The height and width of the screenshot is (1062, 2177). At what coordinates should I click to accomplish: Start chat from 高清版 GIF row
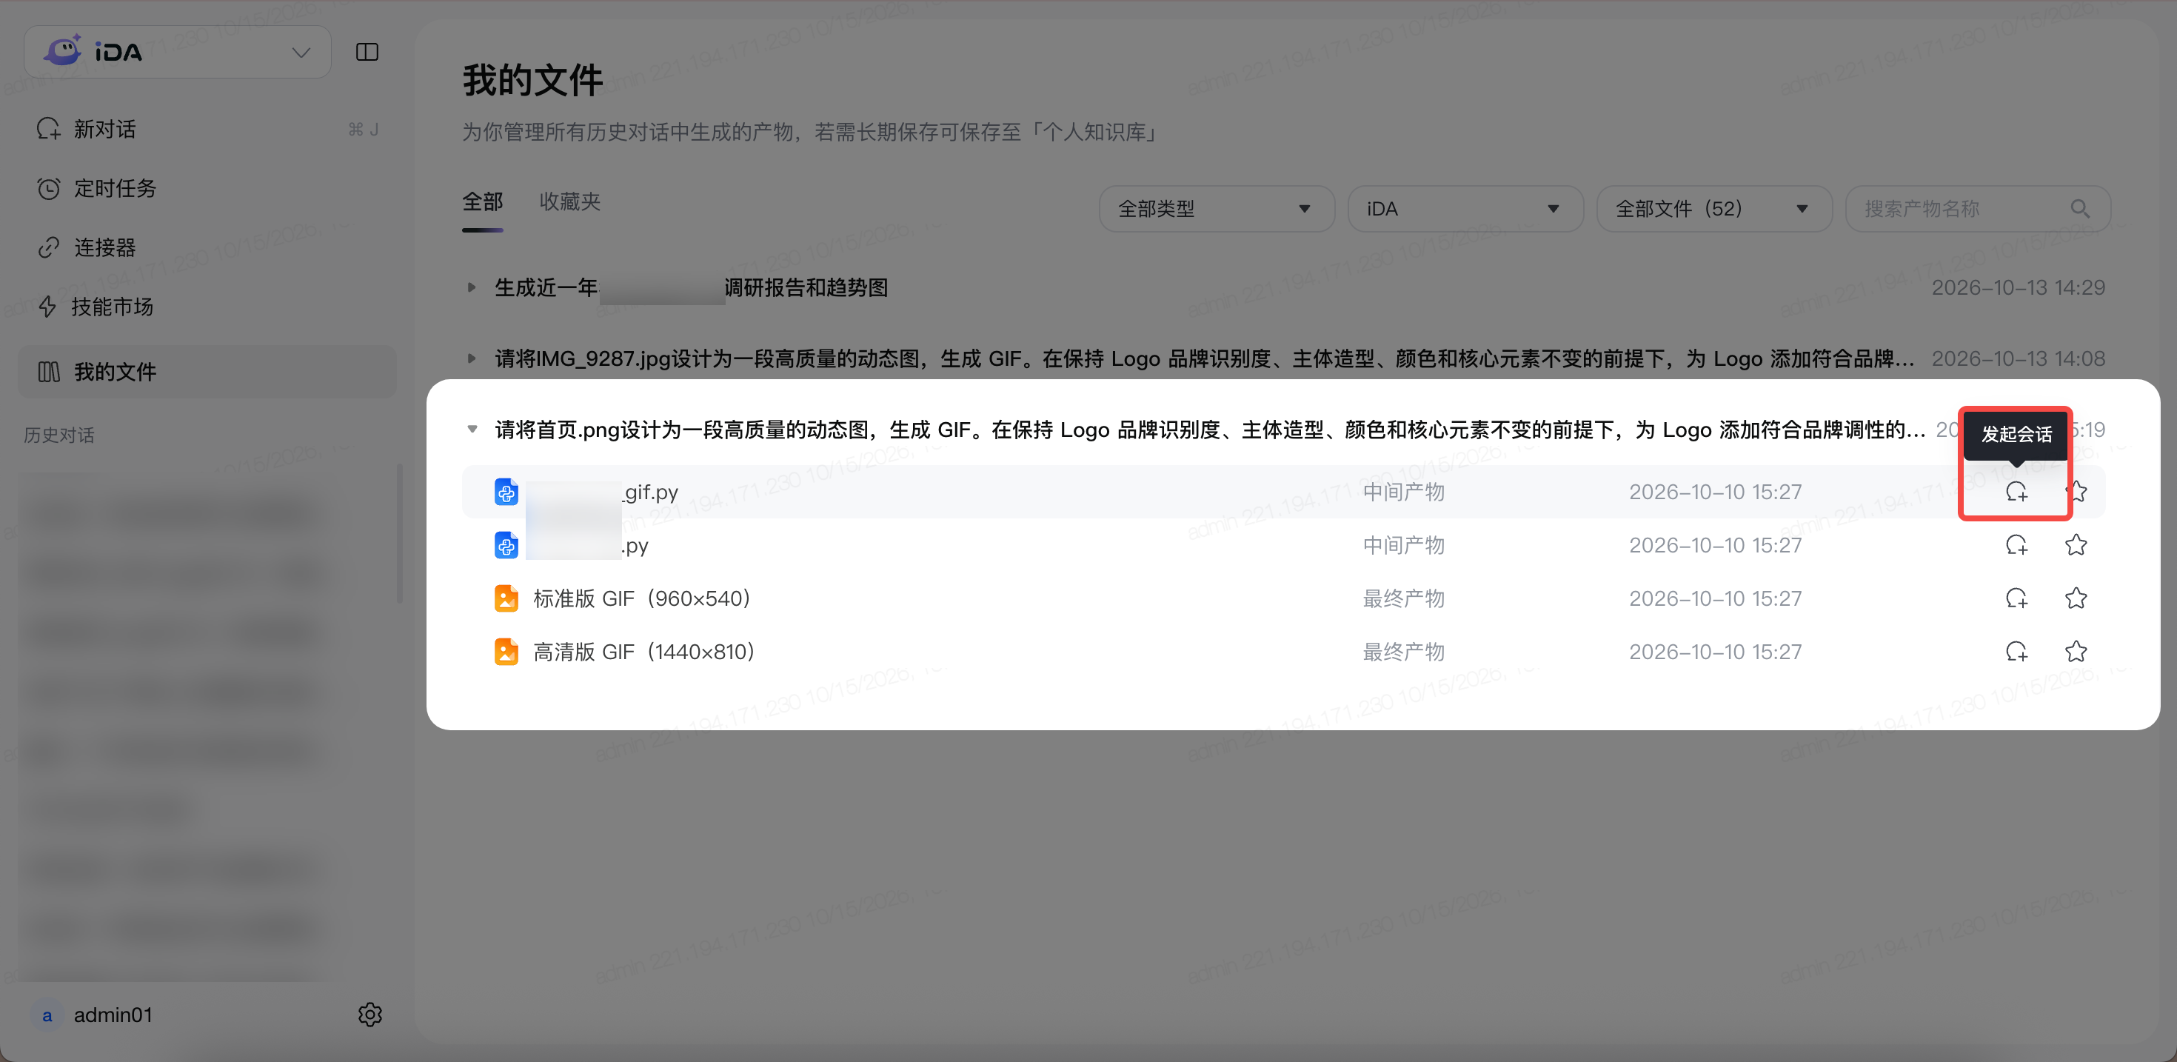coord(2016,652)
